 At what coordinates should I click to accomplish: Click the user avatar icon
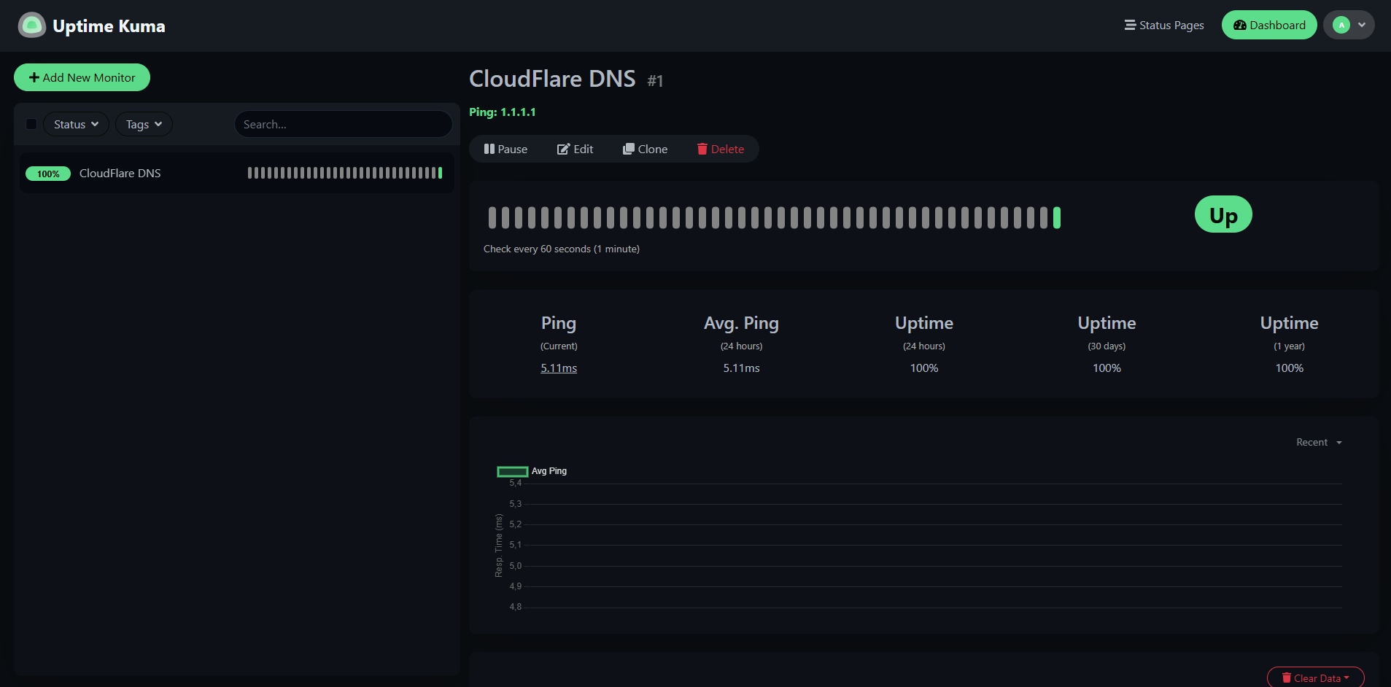coord(1341,25)
